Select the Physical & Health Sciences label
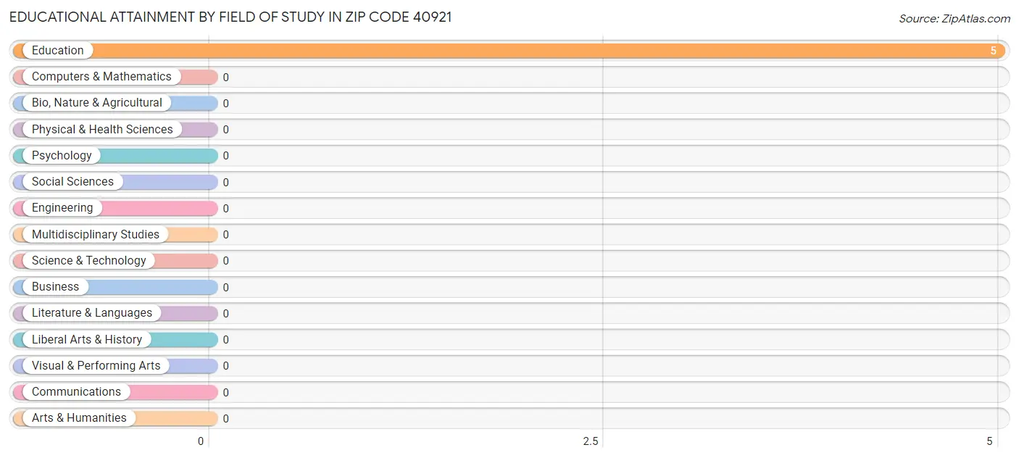Image resolution: width=1019 pixels, height=458 pixels. 102,129
